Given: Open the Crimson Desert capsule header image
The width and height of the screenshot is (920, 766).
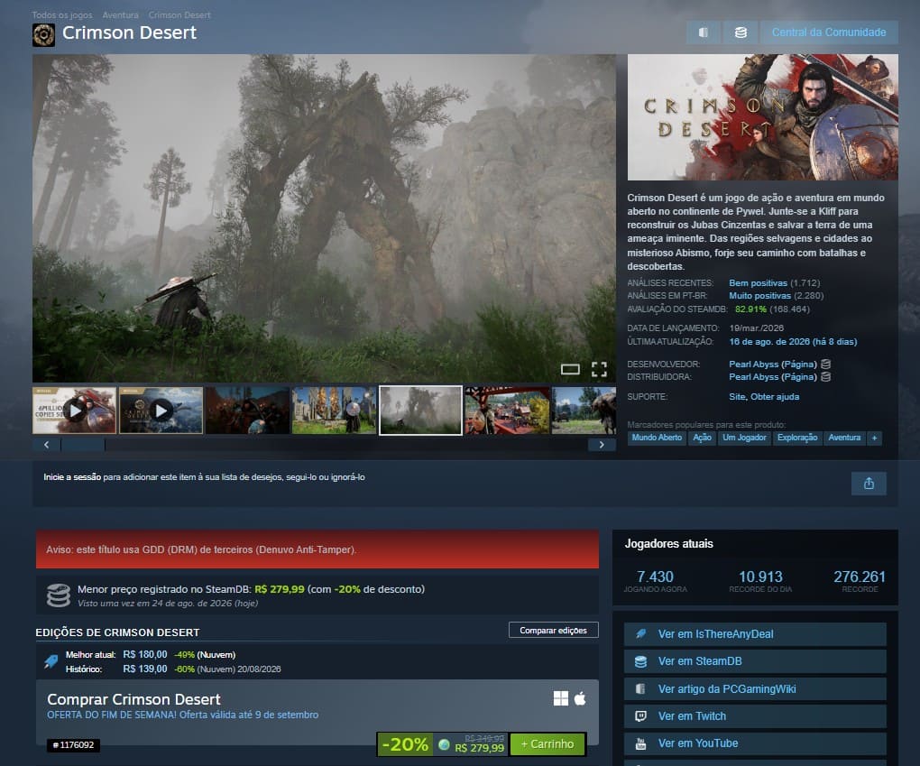Looking at the screenshot, I should click(763, 116).
